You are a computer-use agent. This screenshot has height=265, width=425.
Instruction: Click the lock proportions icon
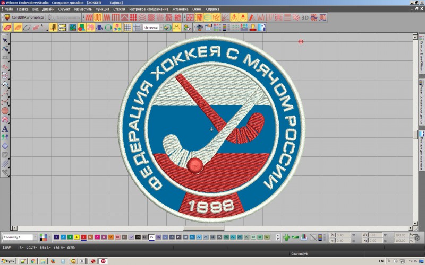click(x=417, y=237)
